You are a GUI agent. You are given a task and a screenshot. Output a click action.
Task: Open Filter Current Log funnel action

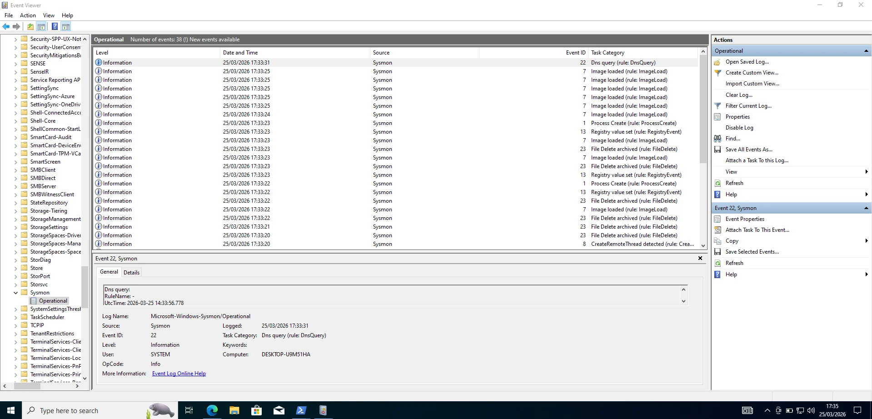pyautogui.click(x=748, y=106)
